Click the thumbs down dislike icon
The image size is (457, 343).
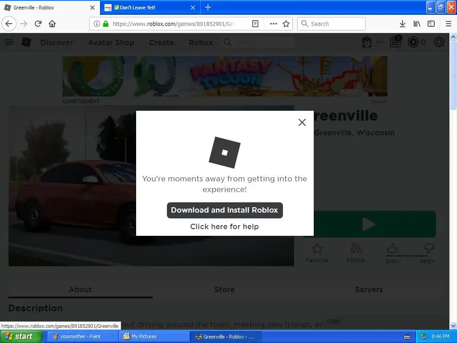coord(429,249)
